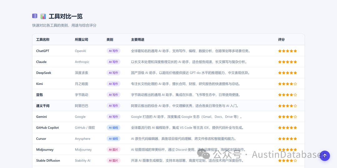Click the Anysphere company cell
This screenshot has height=168, width=337.
pos(83,139)
